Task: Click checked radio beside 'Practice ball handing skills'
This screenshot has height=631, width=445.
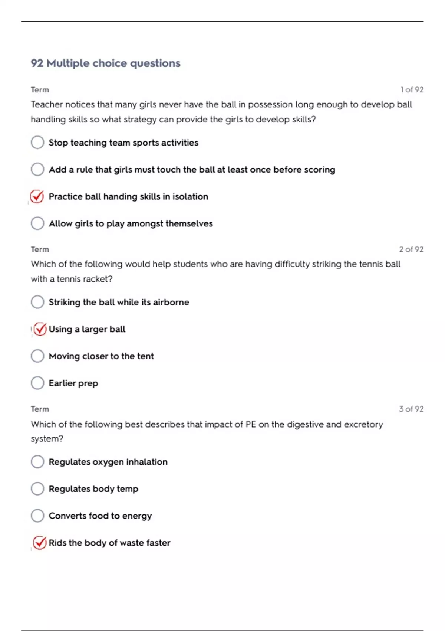Action: point(37,196)
